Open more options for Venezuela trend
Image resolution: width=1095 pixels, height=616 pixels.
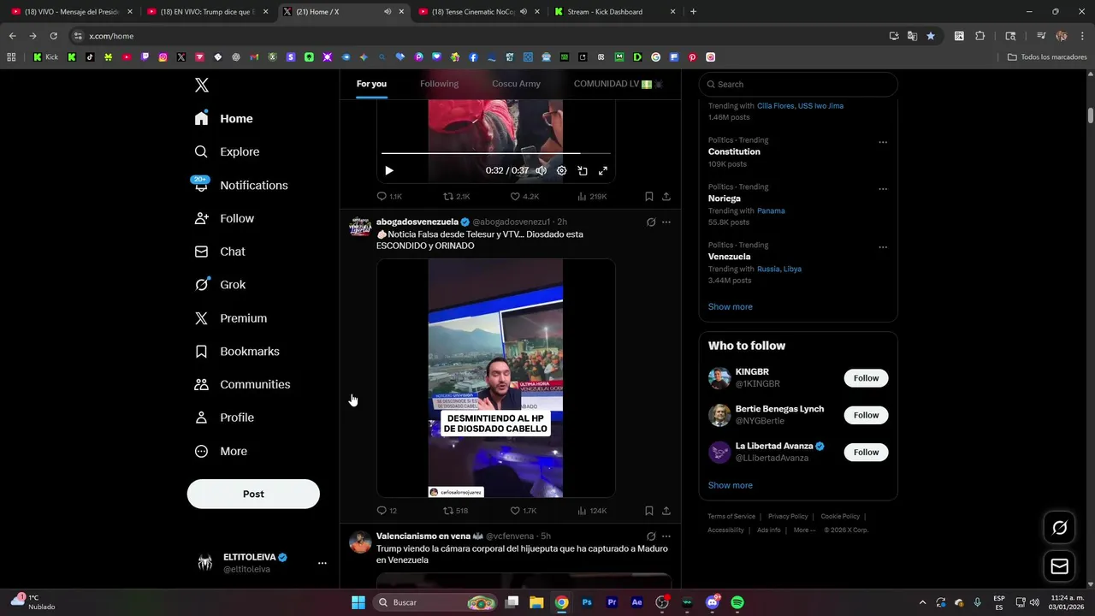click(883, 247)
